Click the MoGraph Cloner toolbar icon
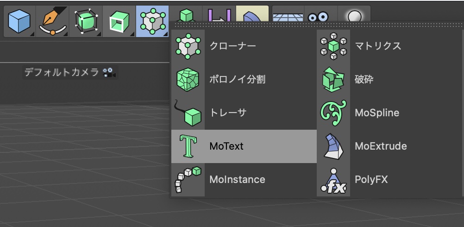The image size is (464, 227). [x=152, y=21]
